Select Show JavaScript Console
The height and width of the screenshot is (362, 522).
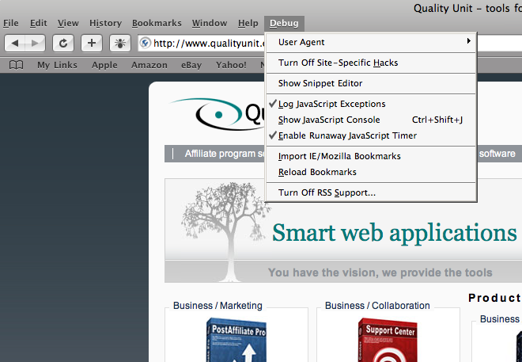329,120
